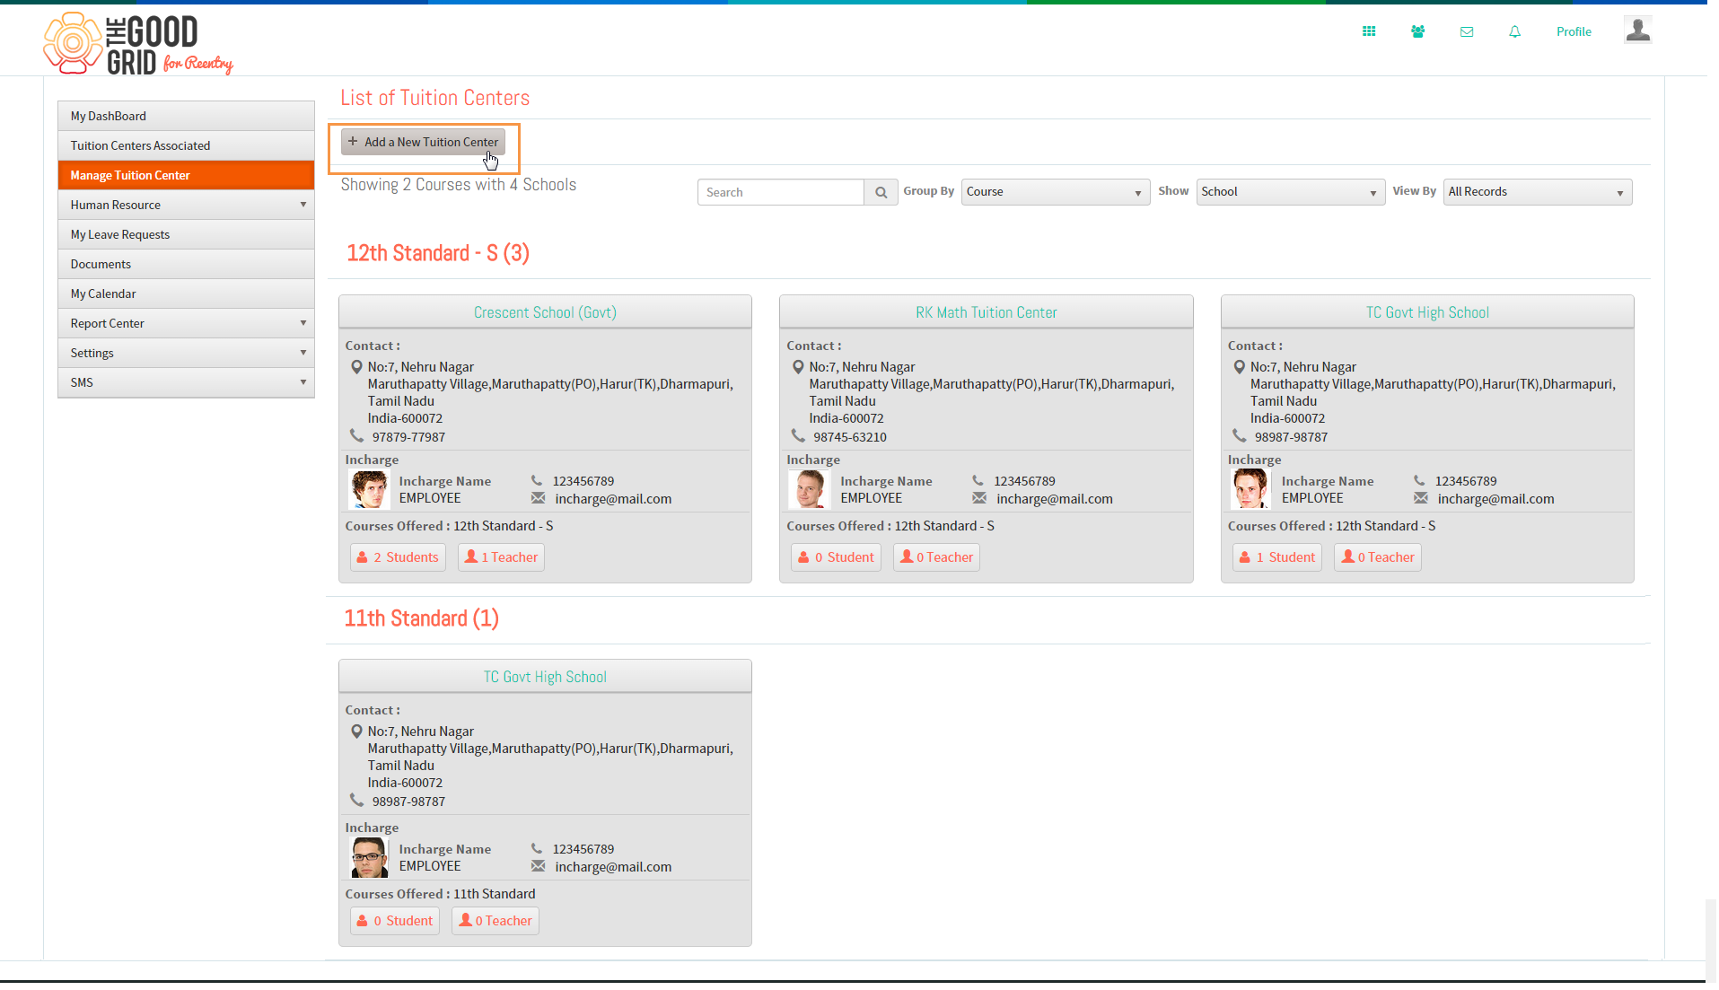The image size is (1719, 990).
Task: Open My Calendar from the sidebar
Action: pyautogui.click(x=186, y=293)
